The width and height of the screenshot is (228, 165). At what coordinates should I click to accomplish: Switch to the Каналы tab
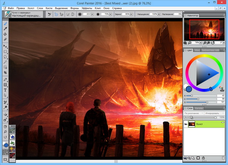[199, 109]
